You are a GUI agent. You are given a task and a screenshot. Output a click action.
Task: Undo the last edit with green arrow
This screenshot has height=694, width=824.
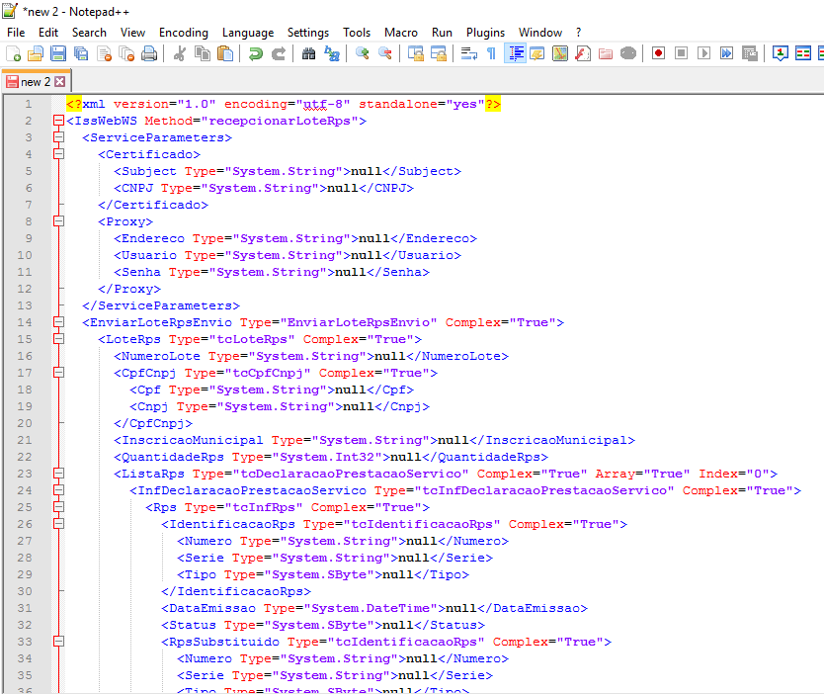(255, 53)
